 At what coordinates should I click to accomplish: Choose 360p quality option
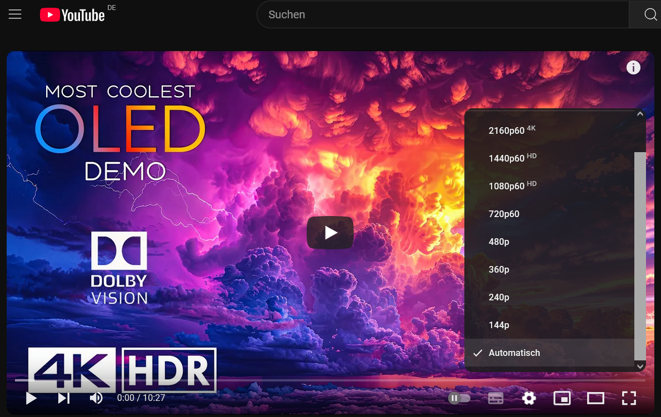pyautogui.click(x=549, y=269)
